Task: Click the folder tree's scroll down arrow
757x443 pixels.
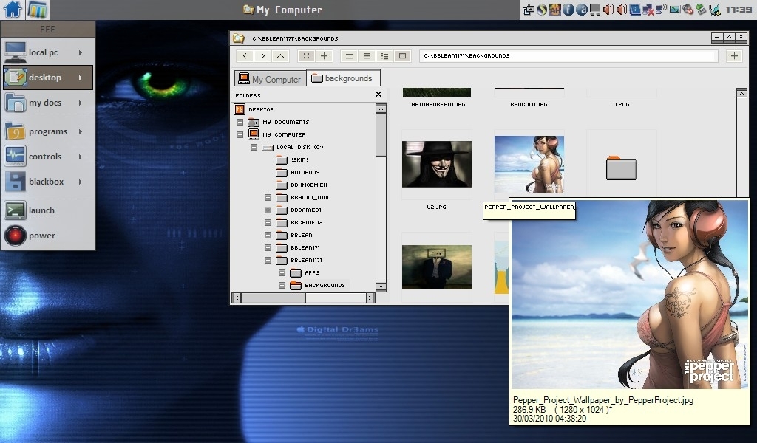Action: click(381, 286)
